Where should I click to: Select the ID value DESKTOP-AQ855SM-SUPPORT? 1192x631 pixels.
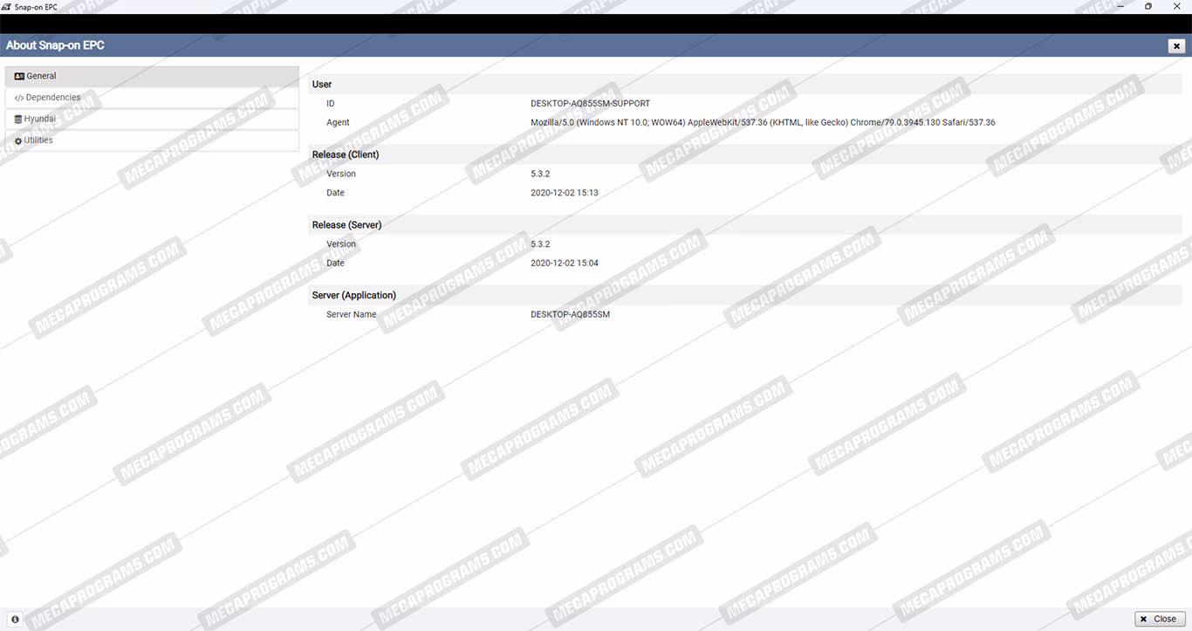click(x=590, y=104)
